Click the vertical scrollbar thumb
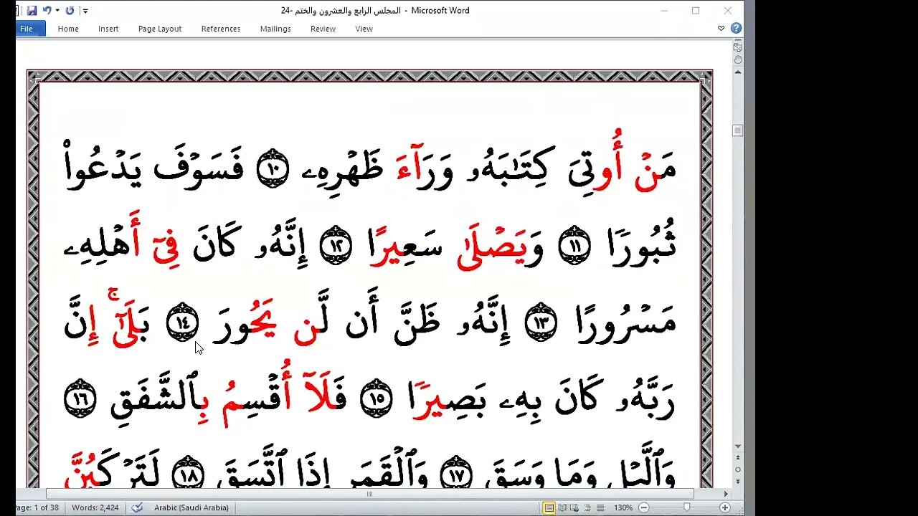 point(737,130)
